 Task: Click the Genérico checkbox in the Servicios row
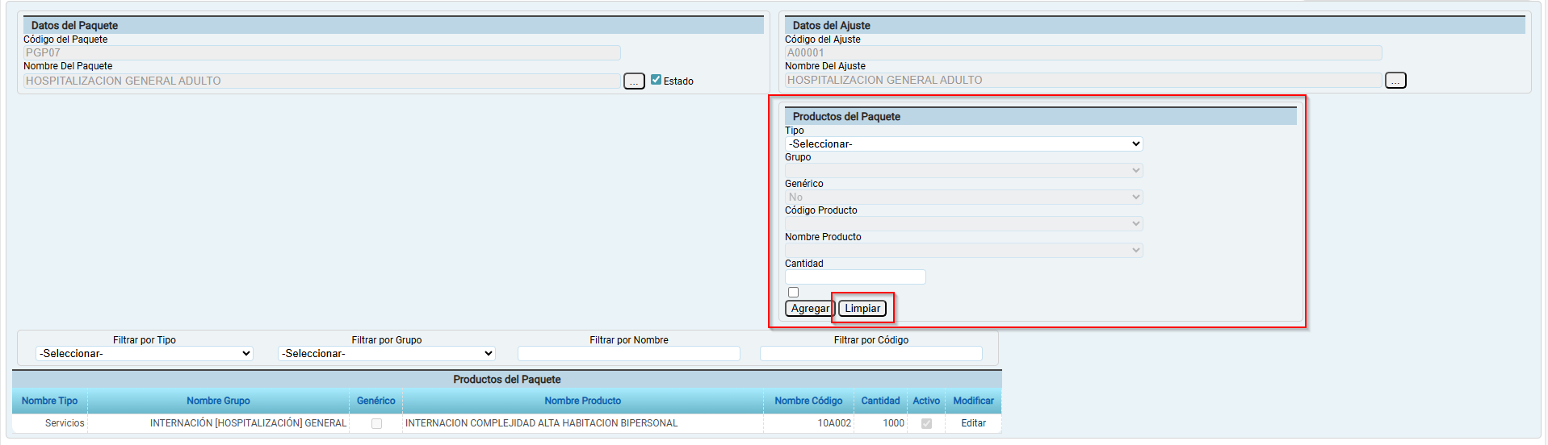tap(376, 423)
